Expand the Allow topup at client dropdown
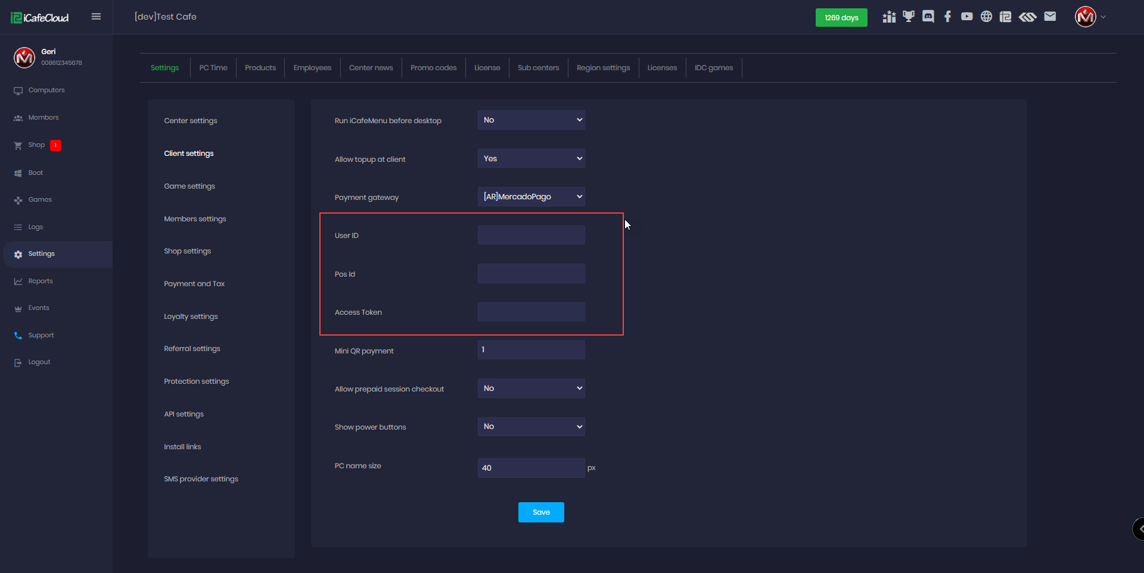Image resolution: width=1144 pixels, height=573 pixels. [x=531, y=159]
